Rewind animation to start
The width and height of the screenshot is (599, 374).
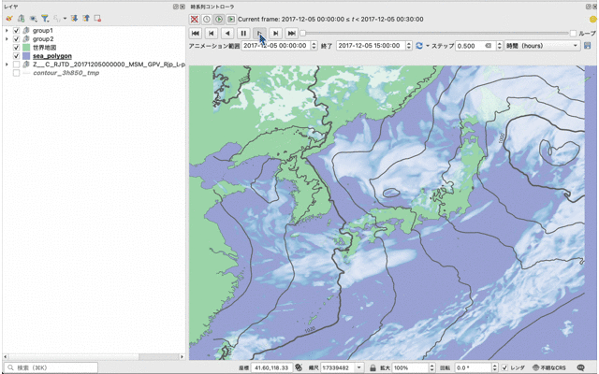(196, 34)
